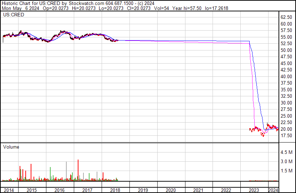The height and width of the screenshot is (193, 296).
Task: Click the Volume panel label
Action: pyautogui.click(x=11, y=147)
